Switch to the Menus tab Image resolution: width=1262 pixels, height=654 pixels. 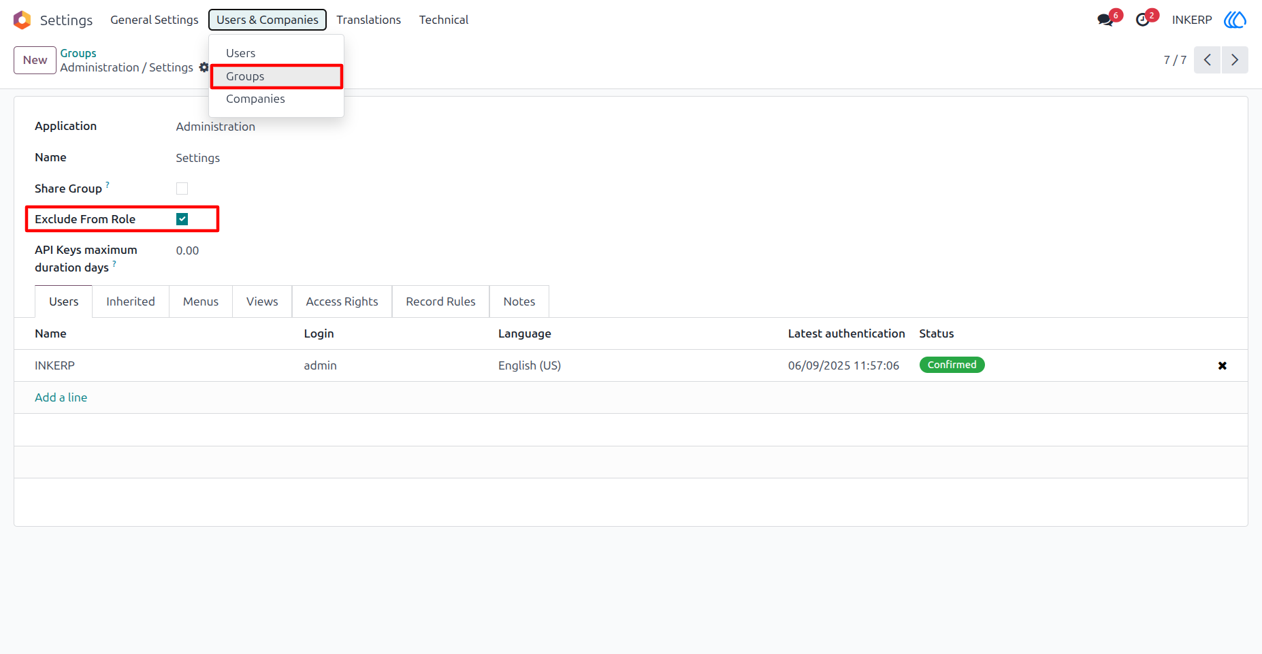(201, 301)
